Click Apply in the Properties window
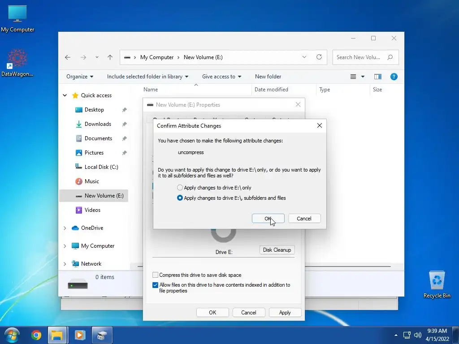 click(x=285, y=312)
